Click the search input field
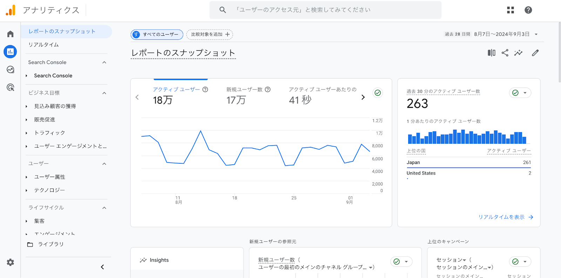Image resolution: width=561 pixels, height=278 pixels. point(325,10)
